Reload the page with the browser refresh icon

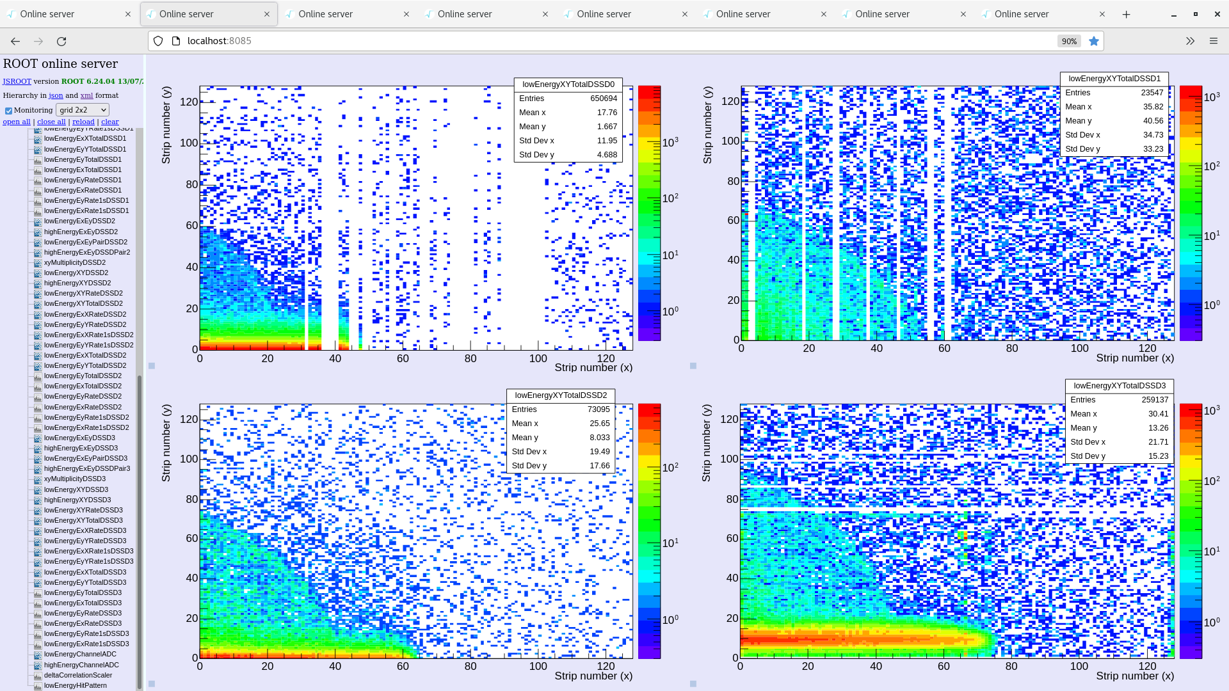tap(61, 41)
